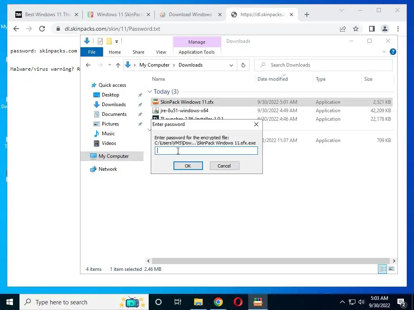Image resolution: width=414 pixels, height=310 pixels.
Task: Go up one folder level
Action: 118,65
